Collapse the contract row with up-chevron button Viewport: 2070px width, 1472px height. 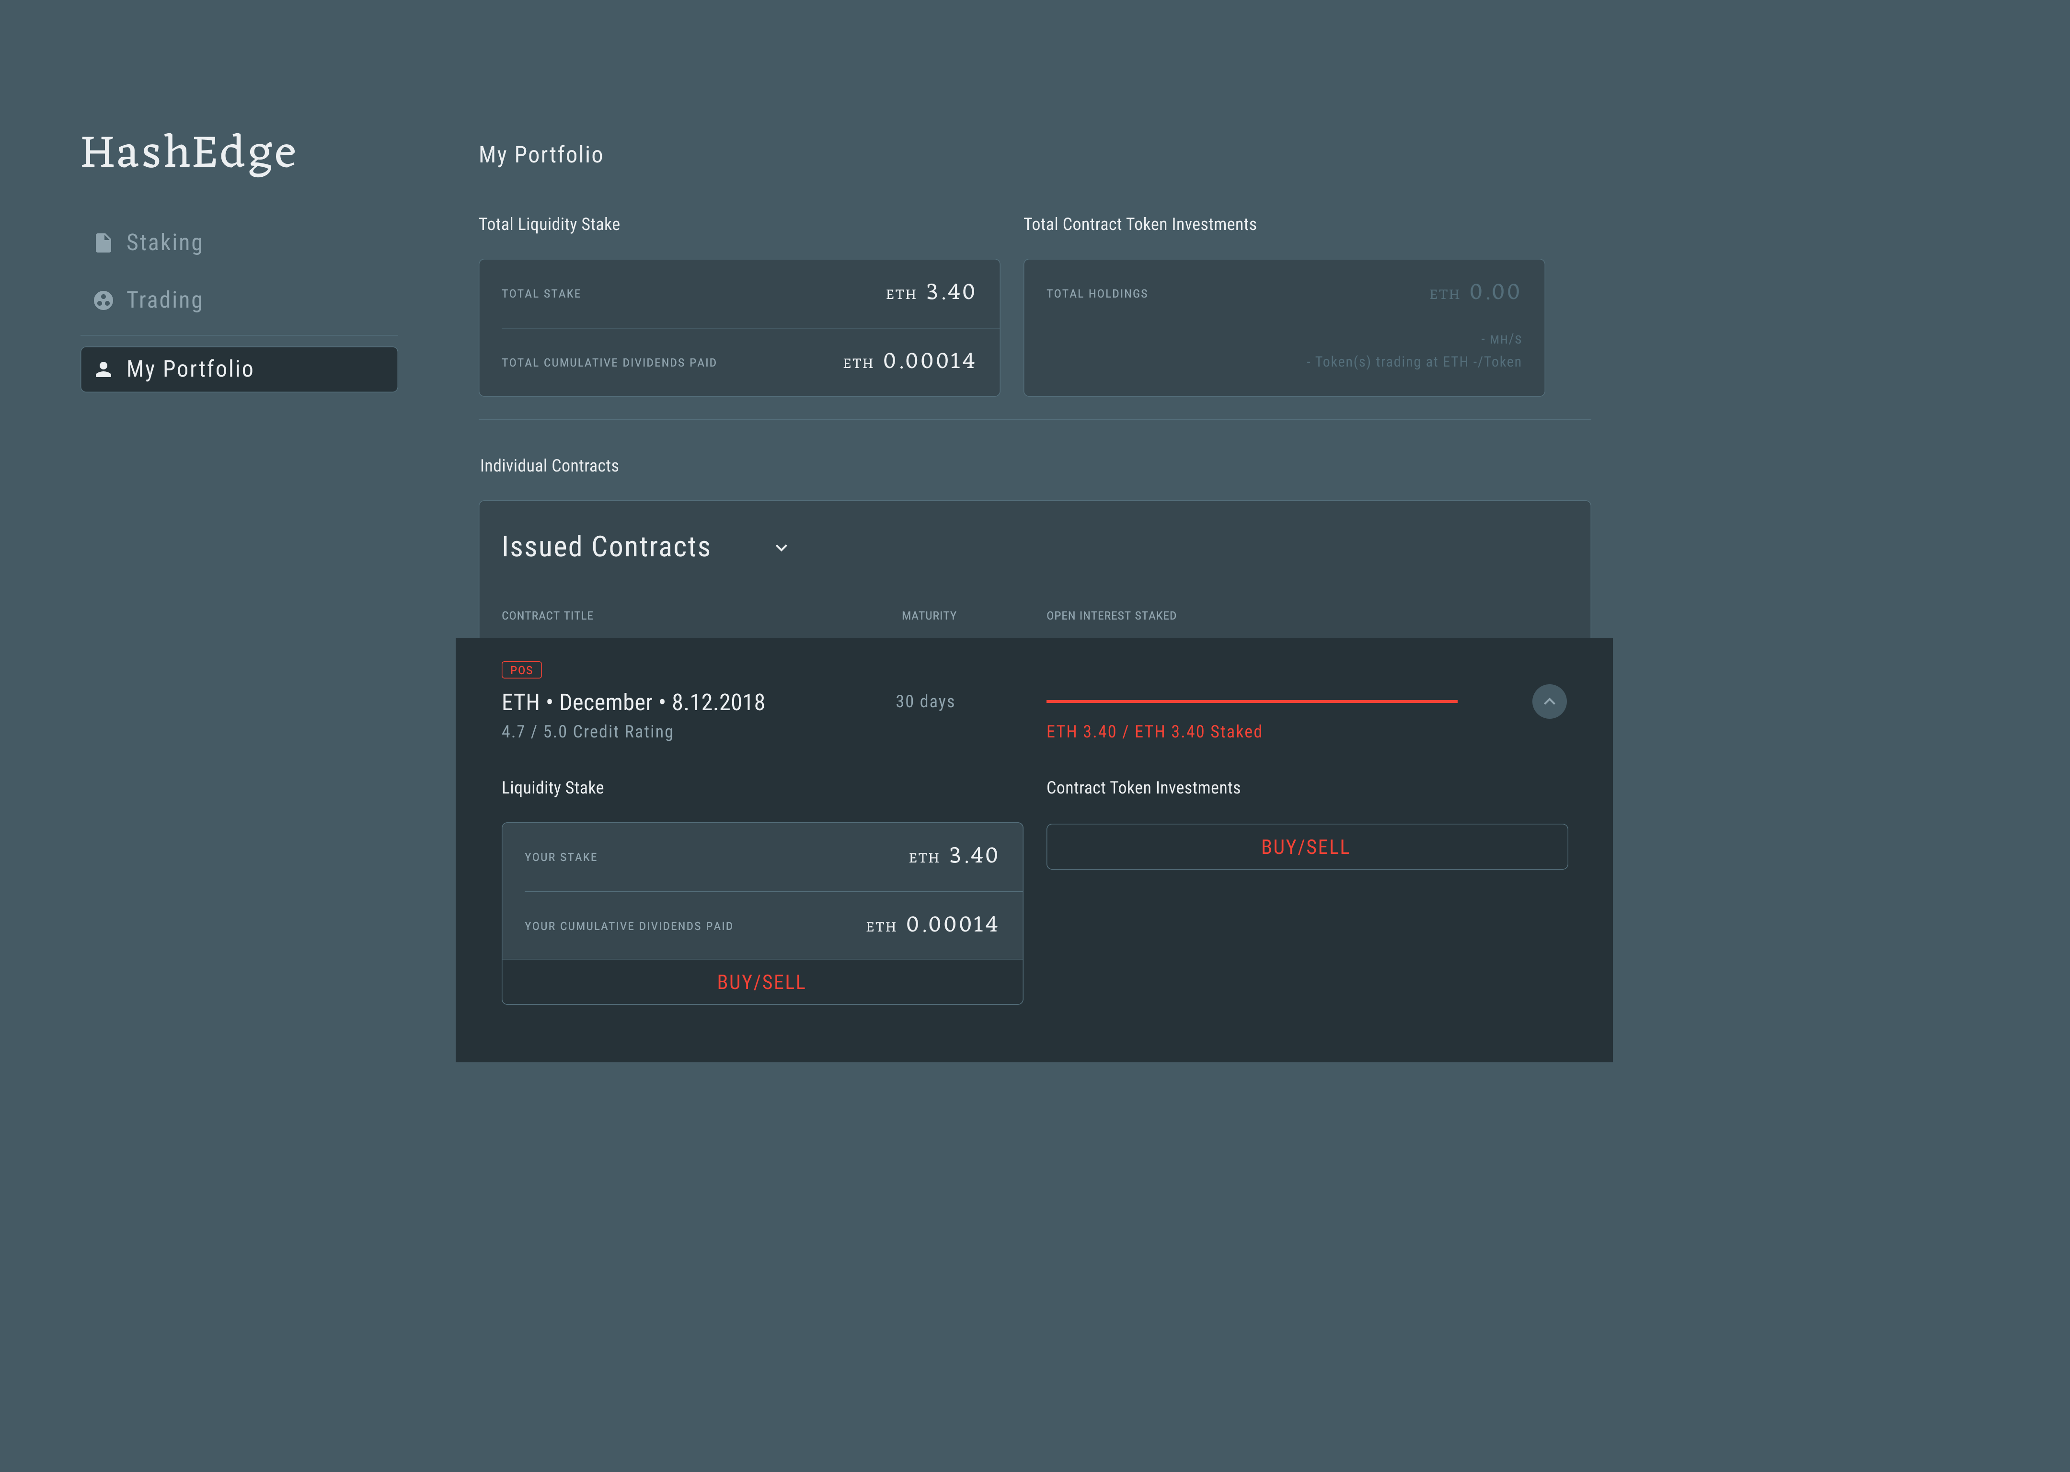point(1549,701)
